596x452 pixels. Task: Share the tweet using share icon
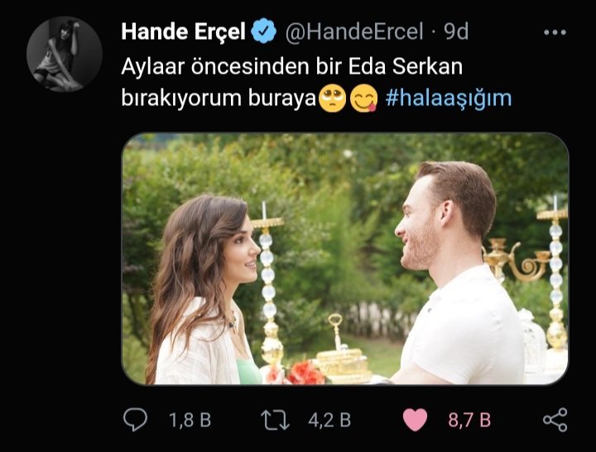[x=555, y=420]
